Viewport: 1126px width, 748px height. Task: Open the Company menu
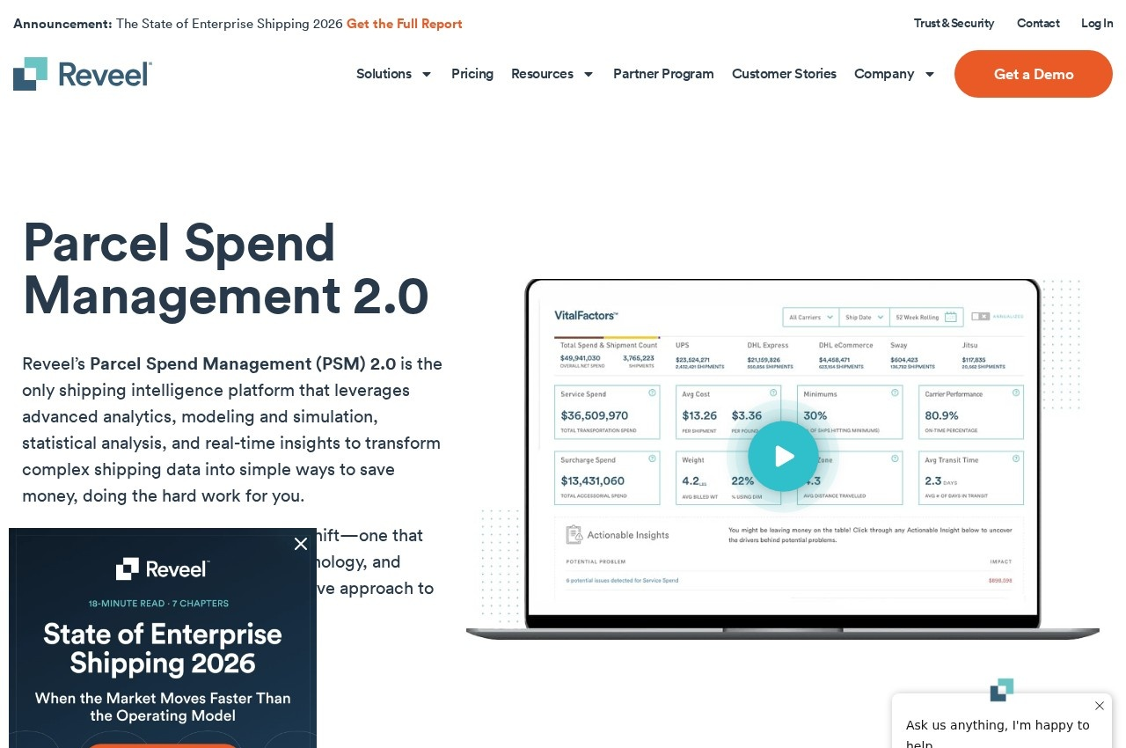point(884,74)
